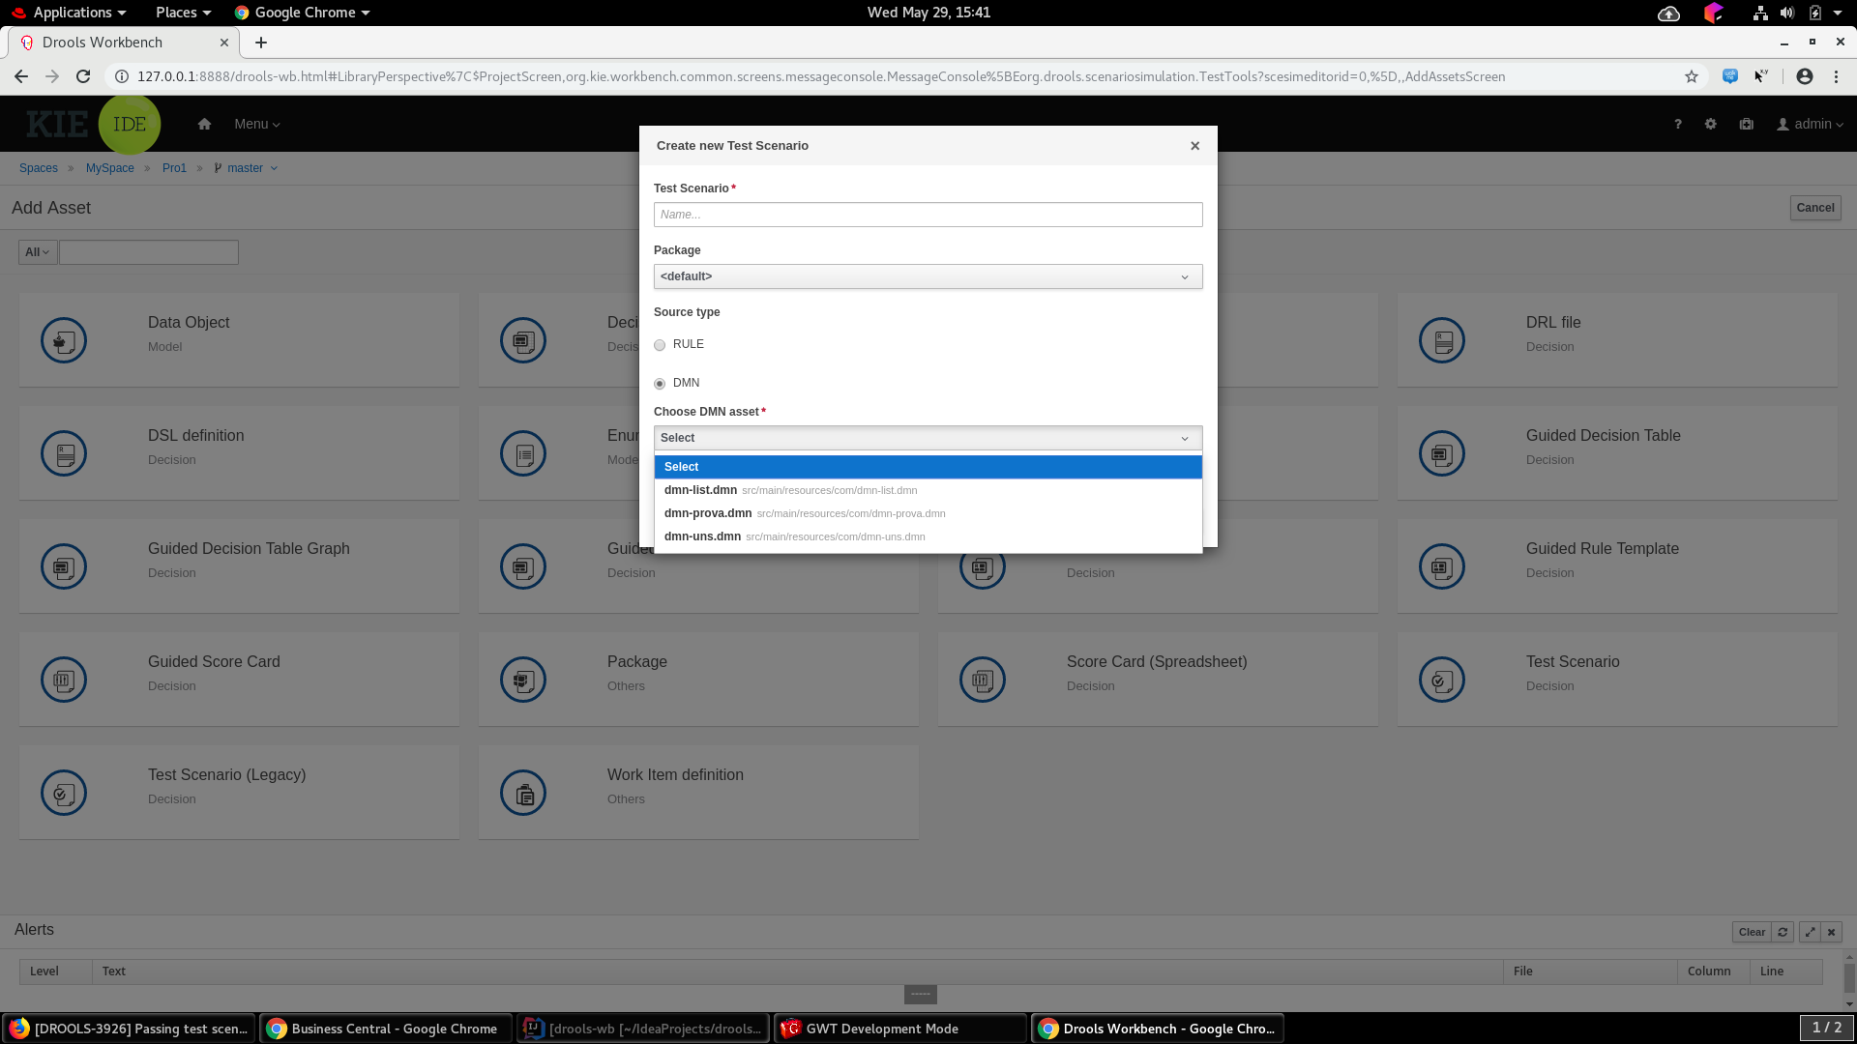Click the home icon in header
The width and height of the screenshot is (1857, 1044).
pos(204,124)
